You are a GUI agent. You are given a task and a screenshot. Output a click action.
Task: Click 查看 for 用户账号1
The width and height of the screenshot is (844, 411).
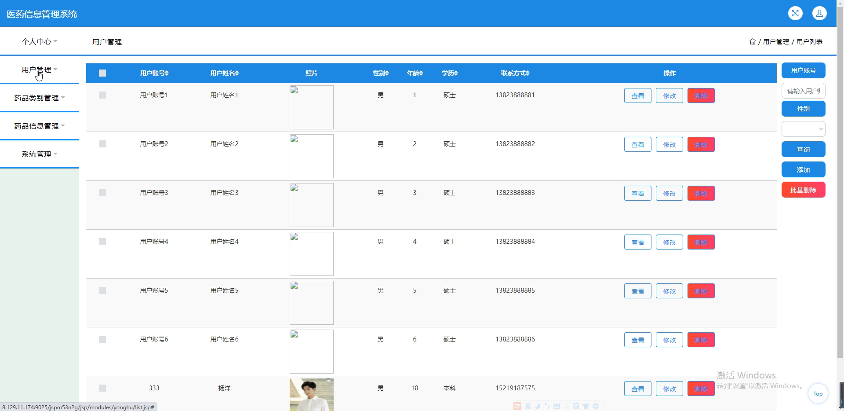pos(638,95)
